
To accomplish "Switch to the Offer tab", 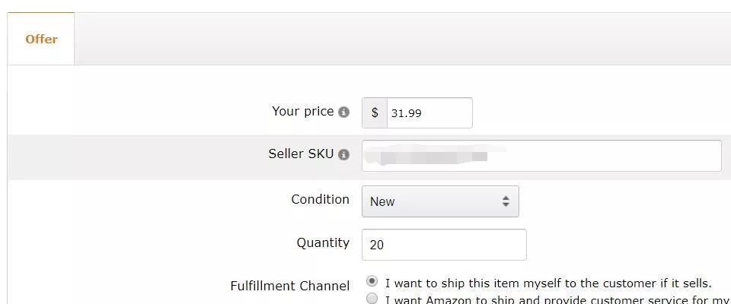I will [x=41, y=39].
